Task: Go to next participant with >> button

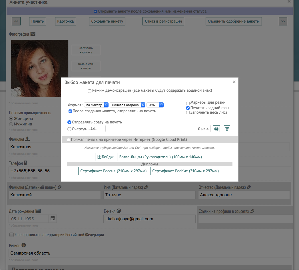Action: [x=283, y=21]
